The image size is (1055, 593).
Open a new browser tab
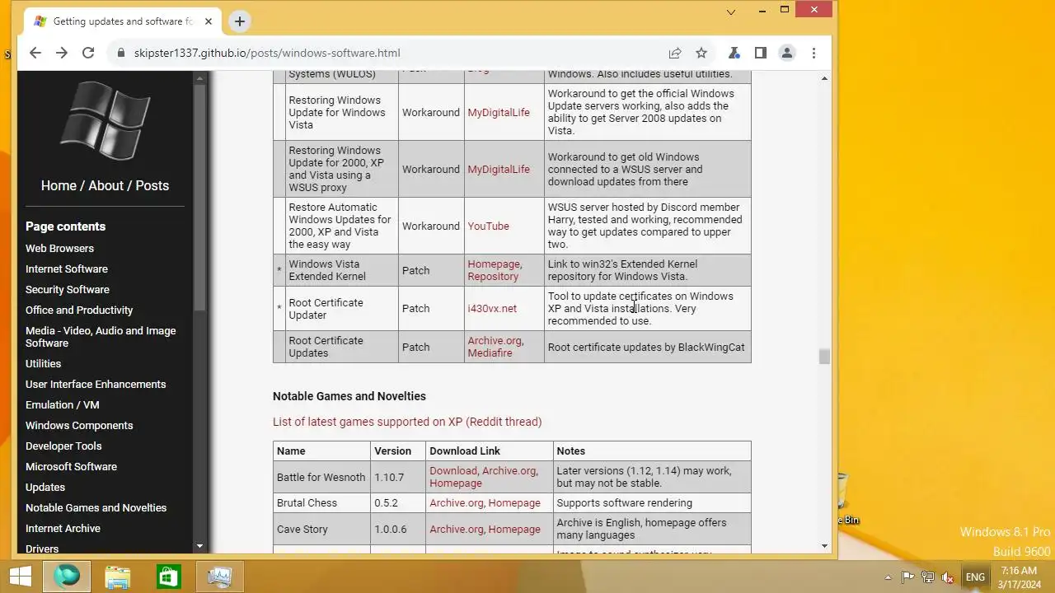point(240,21)
